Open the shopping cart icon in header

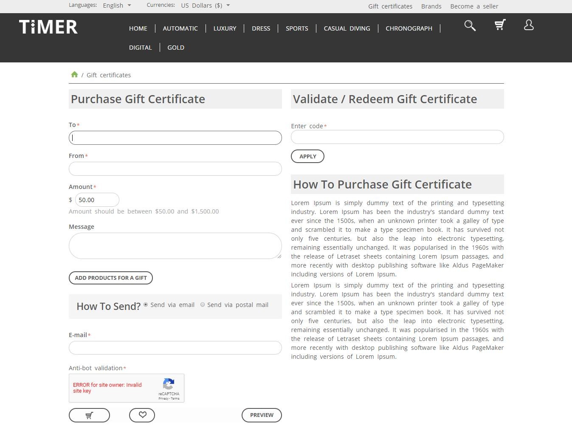(x=500, y=25)
